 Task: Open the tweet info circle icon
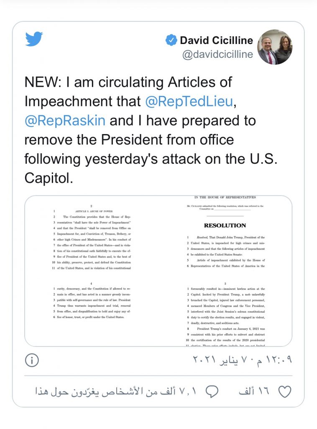[x=32, y=360]
